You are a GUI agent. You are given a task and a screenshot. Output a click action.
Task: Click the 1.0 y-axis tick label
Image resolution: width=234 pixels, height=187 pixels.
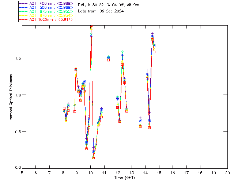coord(18,95)
